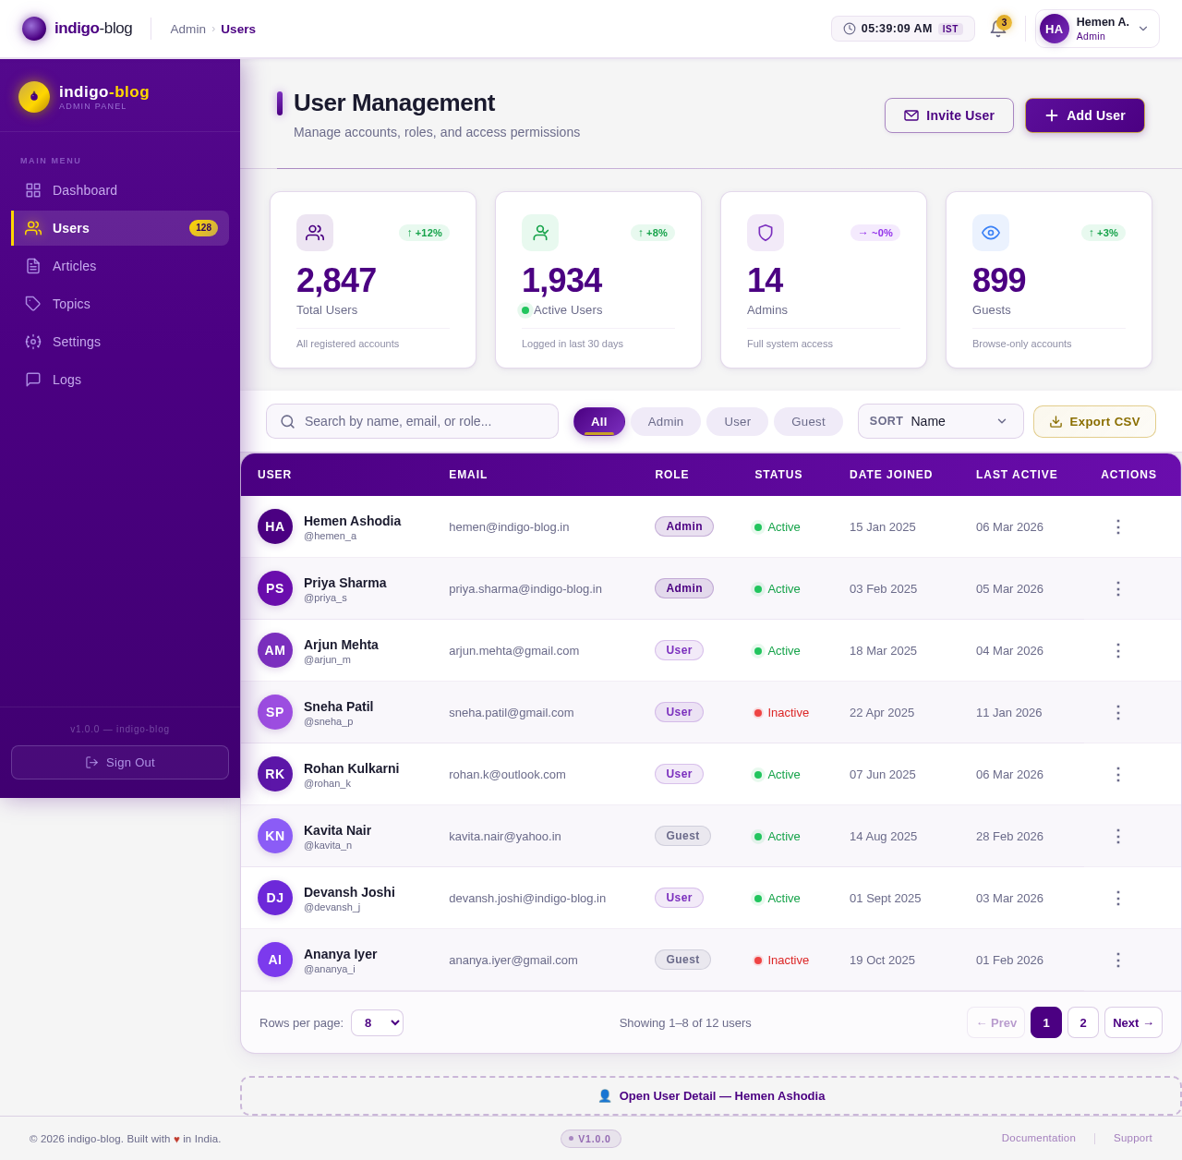Open the Sort by Name dropdown
Screen dimensions: 1182x1160
click(940, 421)
